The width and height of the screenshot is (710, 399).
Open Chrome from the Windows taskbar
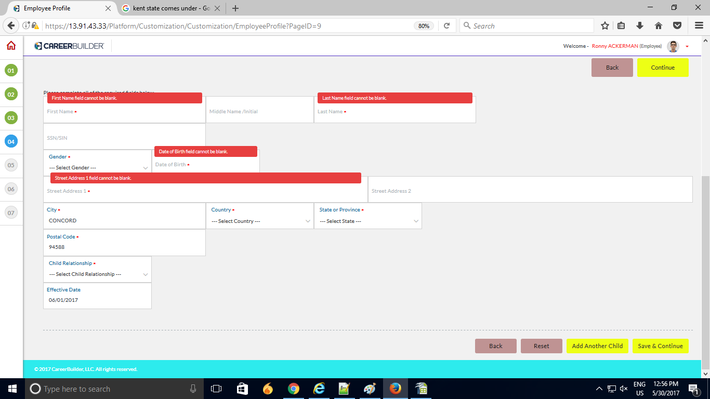click(294, 389)
